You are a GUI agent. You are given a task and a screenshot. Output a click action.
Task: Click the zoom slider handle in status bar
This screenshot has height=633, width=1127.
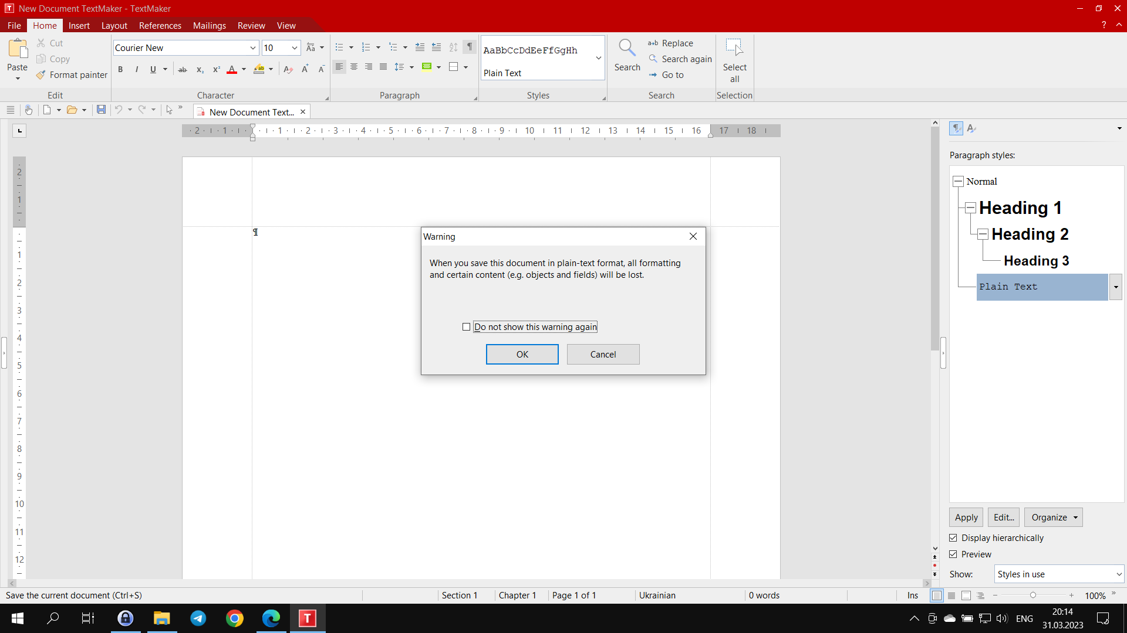pos(1033,595)
